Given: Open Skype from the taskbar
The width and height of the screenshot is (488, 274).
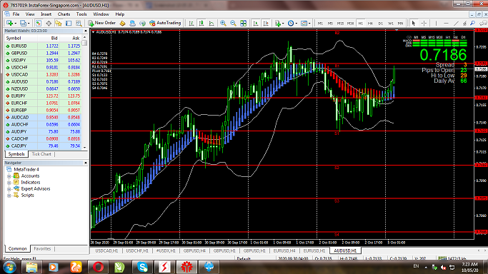Looking at the screenshot, I should click(142, 267).
